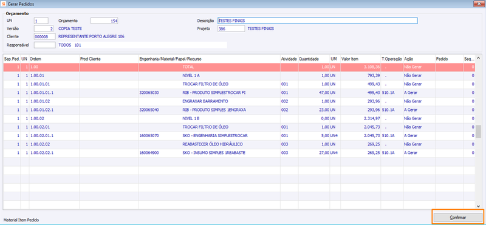Focus the UN input field

tap(41, 21)
